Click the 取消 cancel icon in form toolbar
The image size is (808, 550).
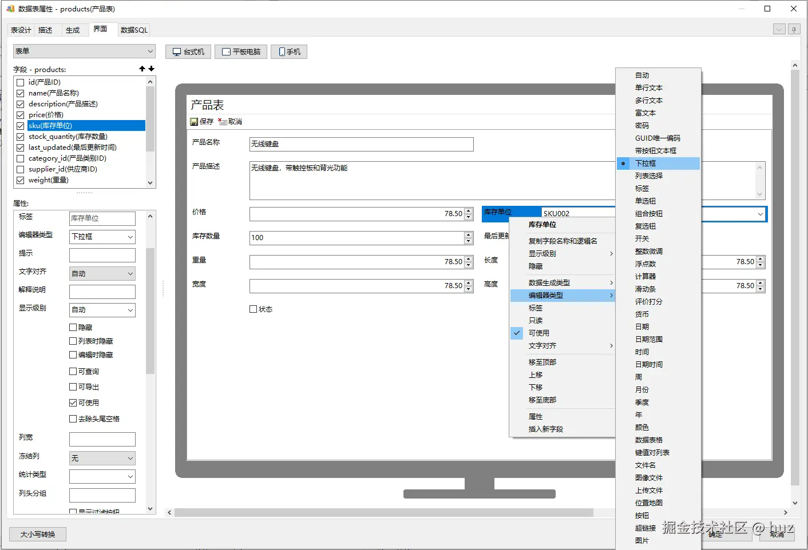223,122
